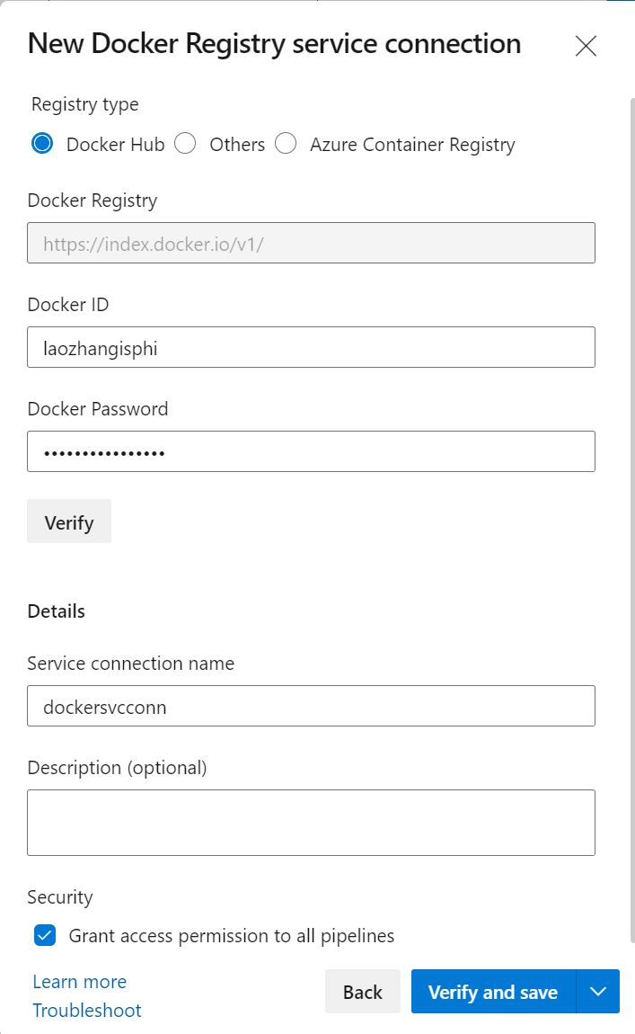The height and width of the screenshot is (1034, 635).
Task: Click the Description (optional) text area
Action: tap(311, 823)
